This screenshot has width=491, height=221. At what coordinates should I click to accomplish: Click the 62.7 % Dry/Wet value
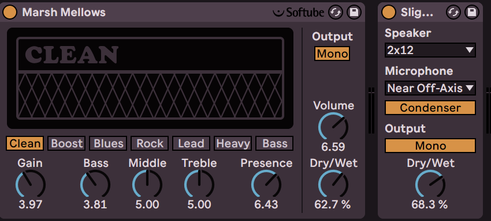333,205
